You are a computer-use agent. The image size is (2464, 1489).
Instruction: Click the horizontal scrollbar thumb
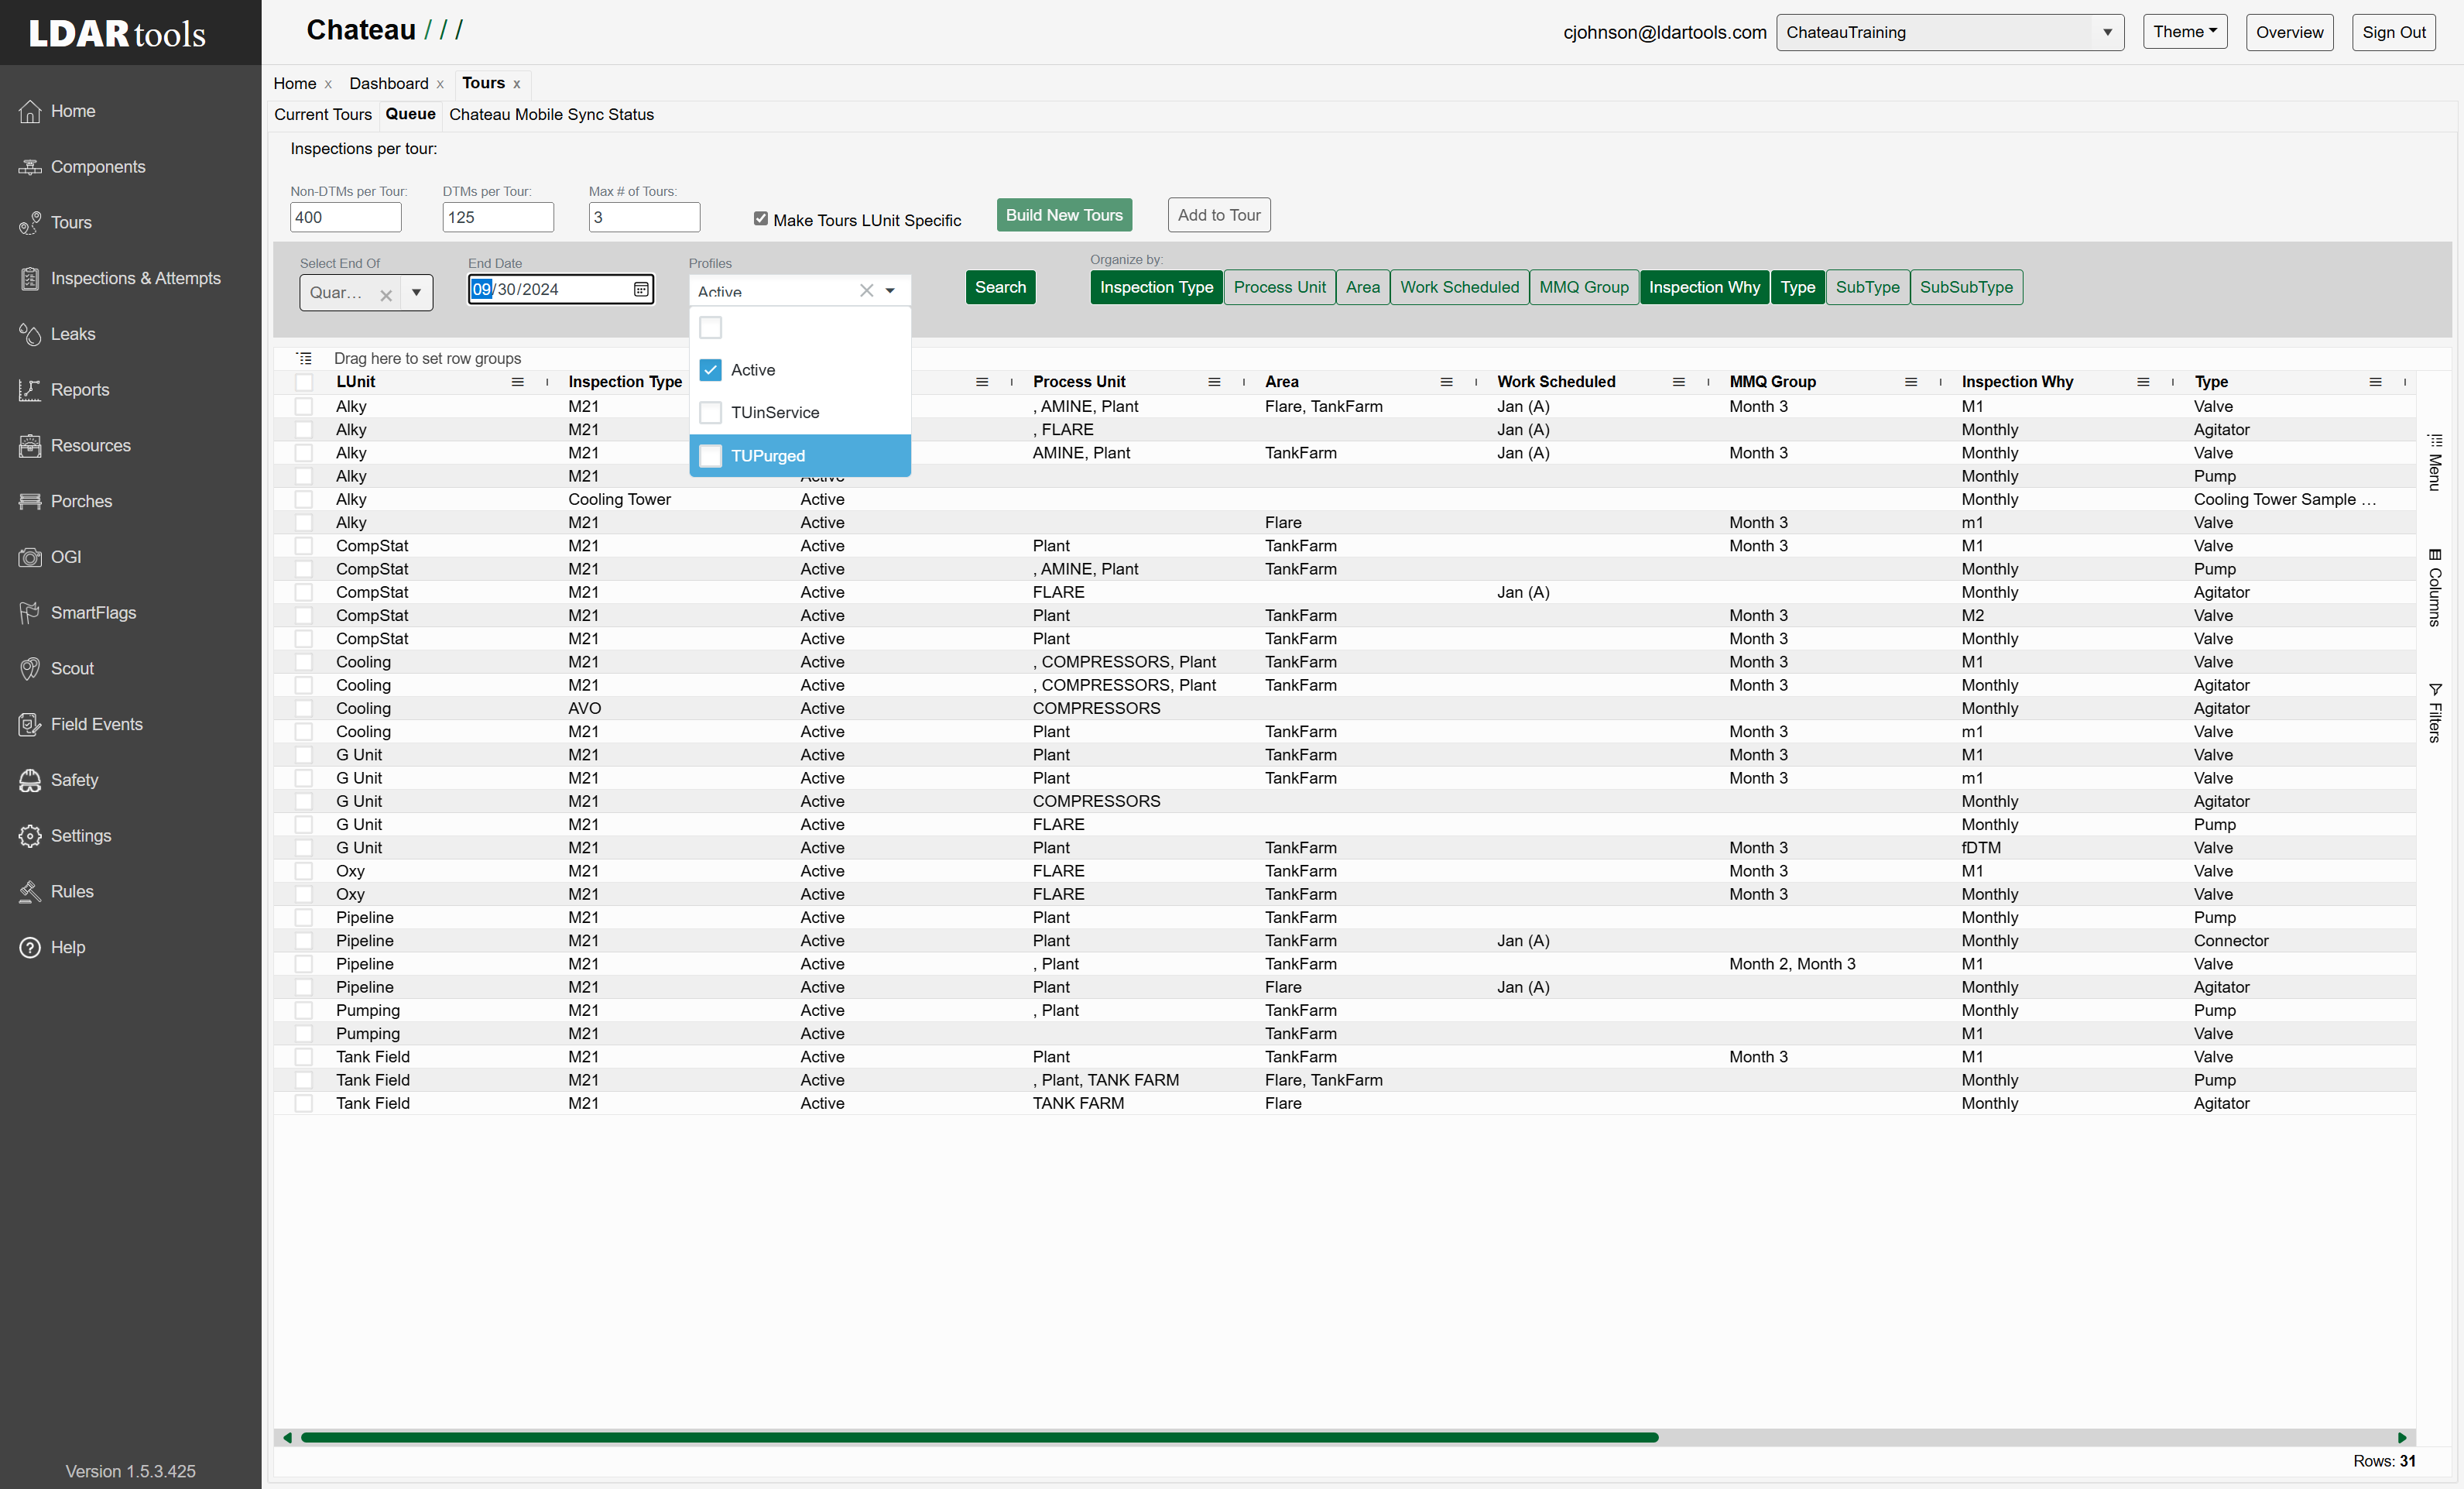point(979,1437)
